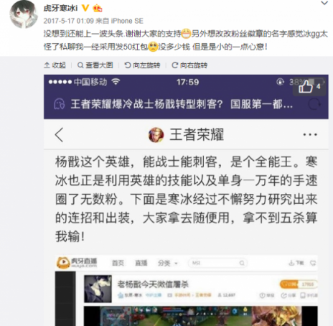
Task: Rotate the image right with 向右旋转
Action: click(189, 65)
